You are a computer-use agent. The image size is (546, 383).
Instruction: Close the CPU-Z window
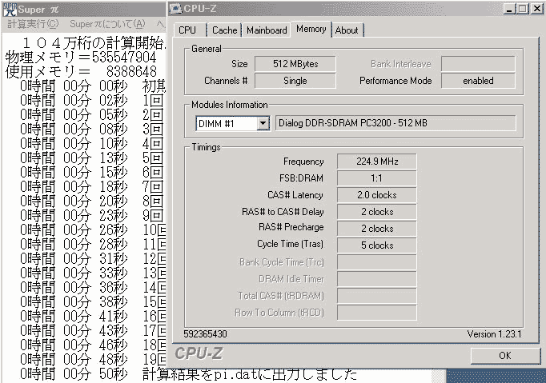[537, 9]
